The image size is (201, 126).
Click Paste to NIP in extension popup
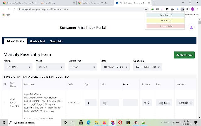166,20
